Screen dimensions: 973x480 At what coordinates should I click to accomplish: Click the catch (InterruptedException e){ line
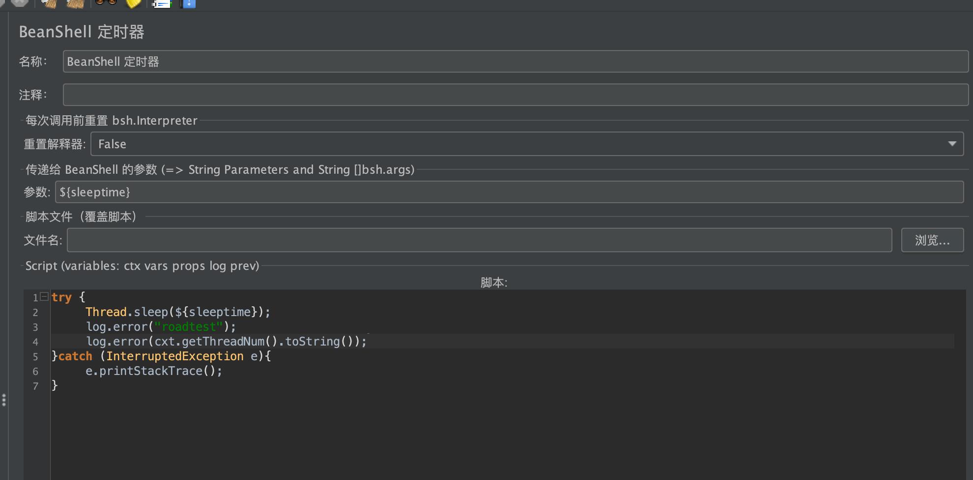click(x=161, y=356)
